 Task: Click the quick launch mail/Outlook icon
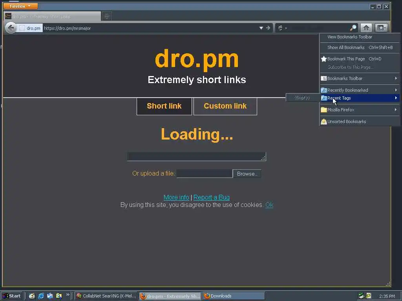[50, 296]
